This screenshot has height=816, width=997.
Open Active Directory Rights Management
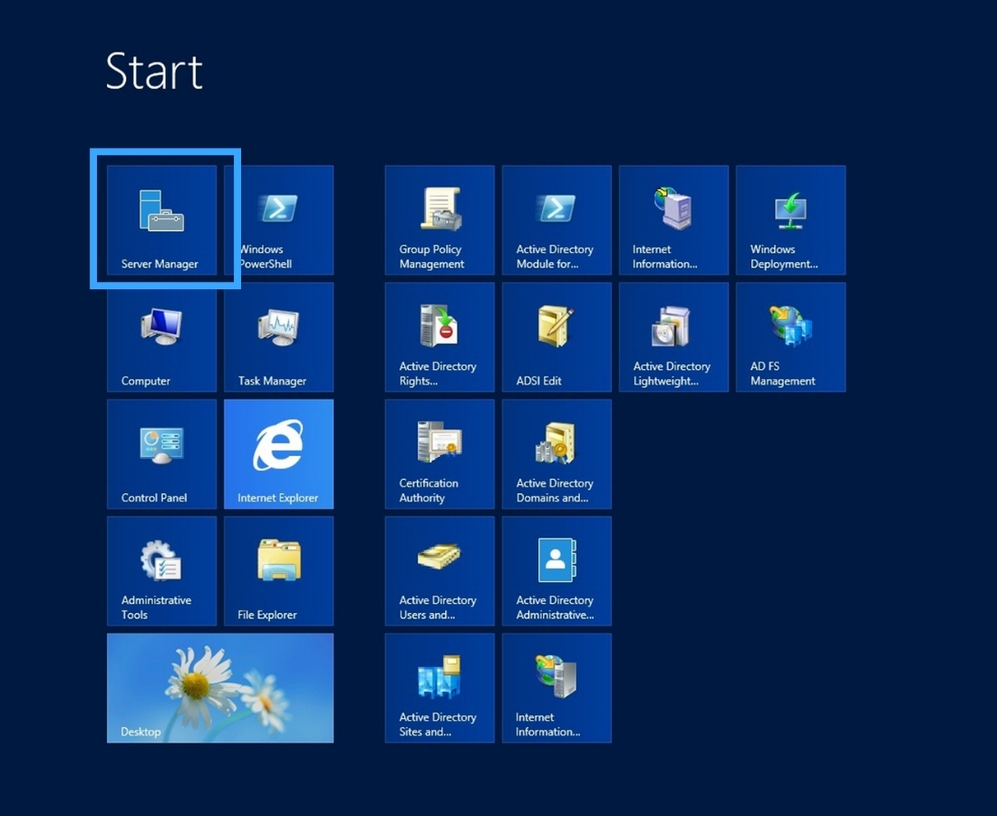(439, 336)
